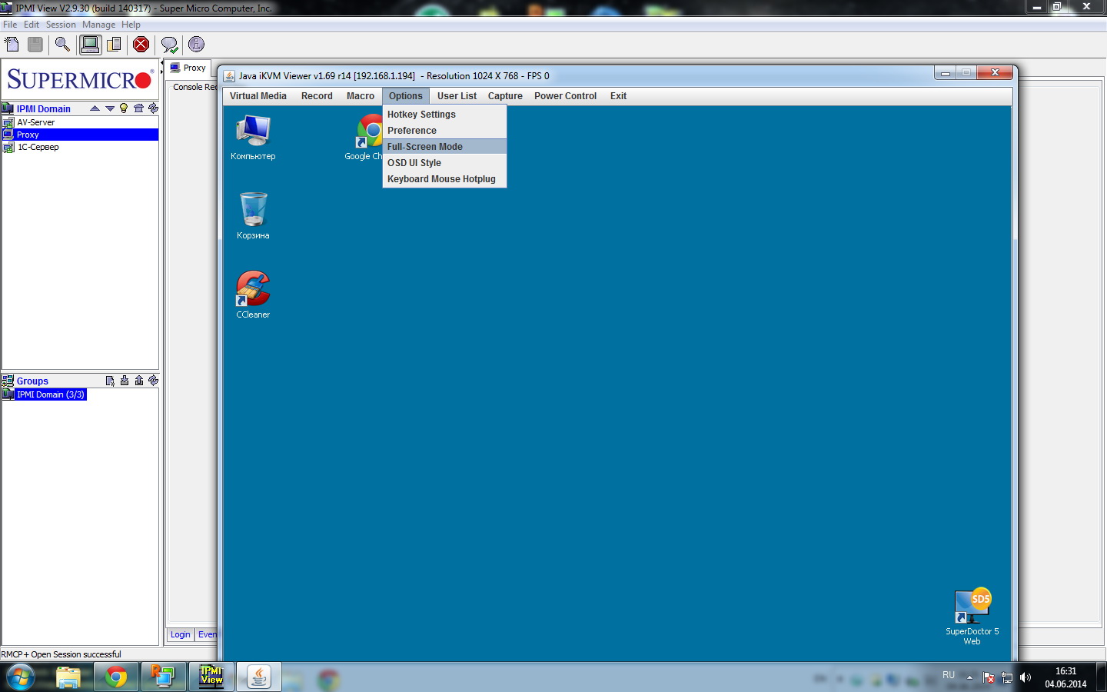
Task: Open IPMI View from the Windows taskbar
Action: tap(211, 677)
